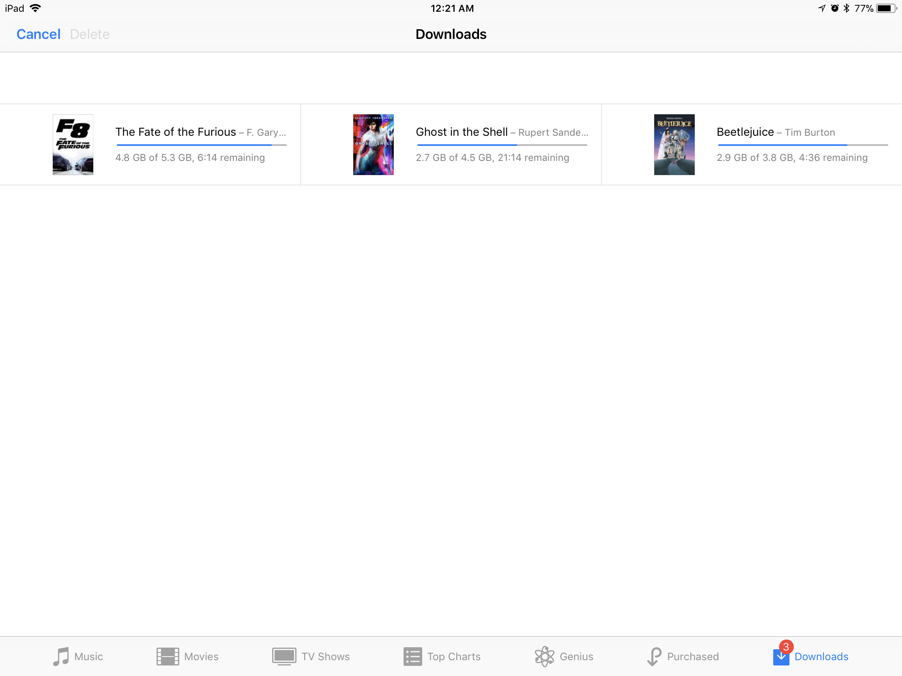The height and width of the screenshot is (676, 902).
Task: Open the Genius tab
Action: tap(564, 657)
